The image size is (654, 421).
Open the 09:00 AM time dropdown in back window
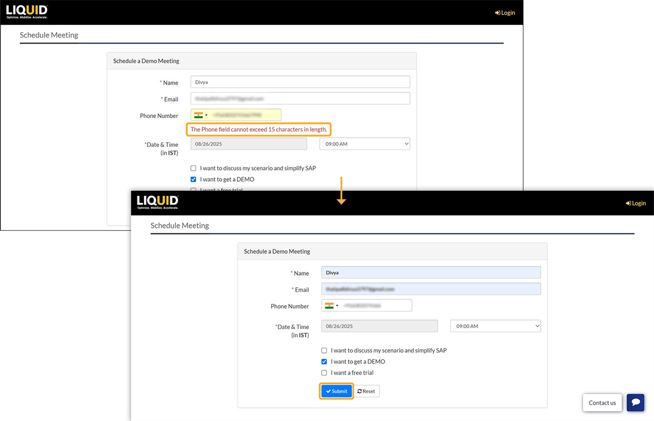tap(365, 144)
